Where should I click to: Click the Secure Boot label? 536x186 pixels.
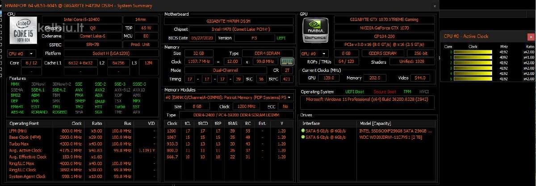[385, 92]
